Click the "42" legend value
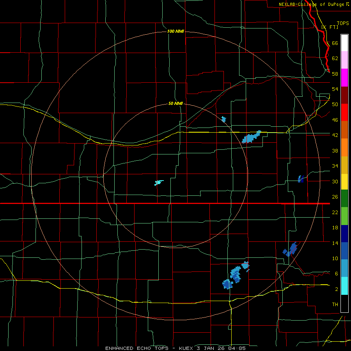This screenshot has height=351, width=351. coord(335,135)
